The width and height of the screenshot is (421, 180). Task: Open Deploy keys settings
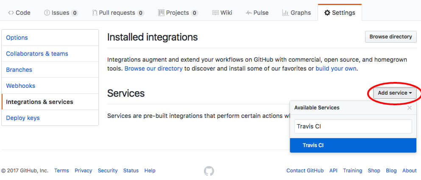pyautogui.click(x=50, y=118)
